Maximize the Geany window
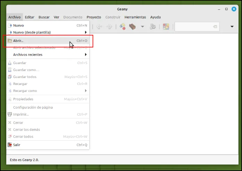 pos(226,9)
